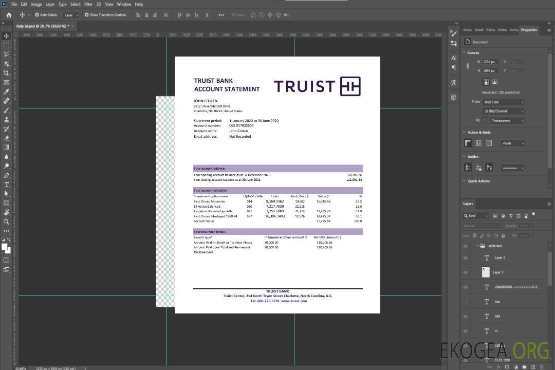Toggle Show Transform Controls checkbox
The image size is (555, 370).
[x=87, y=15]
